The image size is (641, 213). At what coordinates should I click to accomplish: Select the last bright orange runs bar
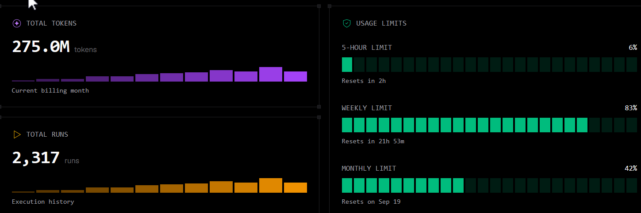point(296,187)
